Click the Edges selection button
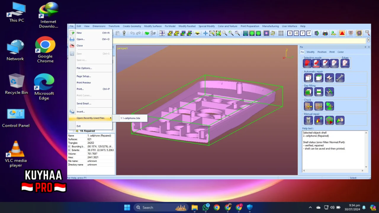The image size is (379, 213). pos(345,63)
